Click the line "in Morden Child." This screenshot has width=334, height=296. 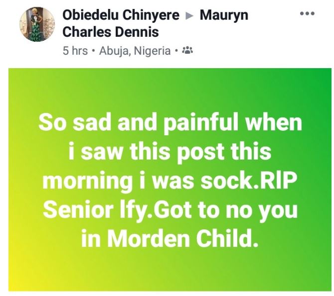[170, 239]
